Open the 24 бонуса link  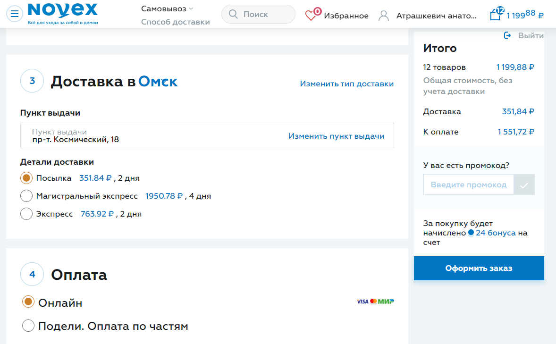pyautogui.click(x=495, y=233)
